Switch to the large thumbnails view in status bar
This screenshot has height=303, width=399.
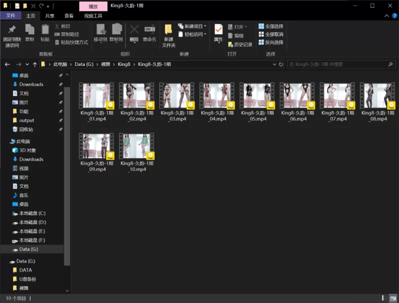click(x=393, y=298)
